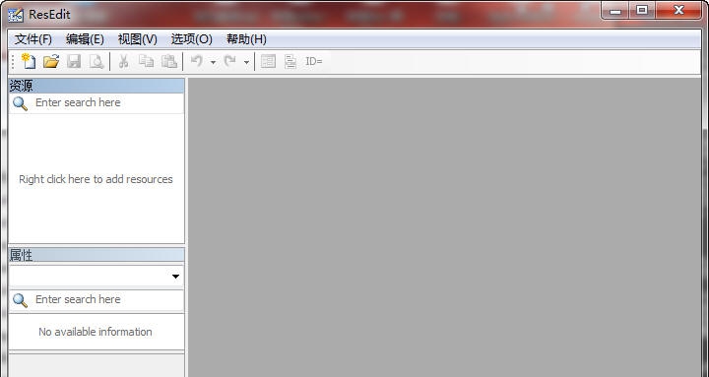Click the 资源 panel search field
Image resolution: width=709 pixels, height=377 pixels.
click(97, 103)
